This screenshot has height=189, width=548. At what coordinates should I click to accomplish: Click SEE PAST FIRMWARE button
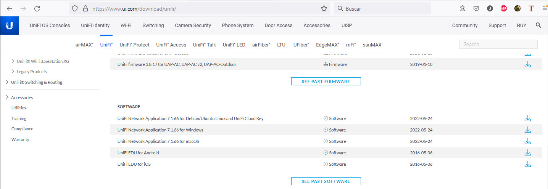(x=326, y=81)
